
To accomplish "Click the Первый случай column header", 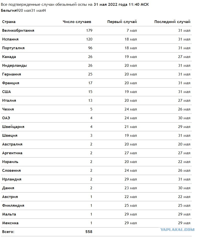I will coord(122,22).
